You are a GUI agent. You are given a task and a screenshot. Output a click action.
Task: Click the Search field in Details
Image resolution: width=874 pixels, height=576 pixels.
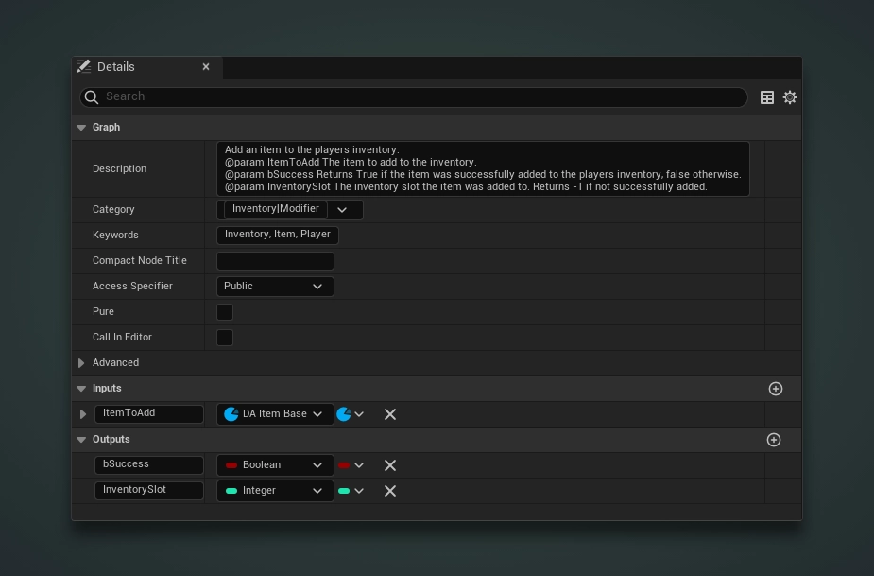[x=416, y=97]
